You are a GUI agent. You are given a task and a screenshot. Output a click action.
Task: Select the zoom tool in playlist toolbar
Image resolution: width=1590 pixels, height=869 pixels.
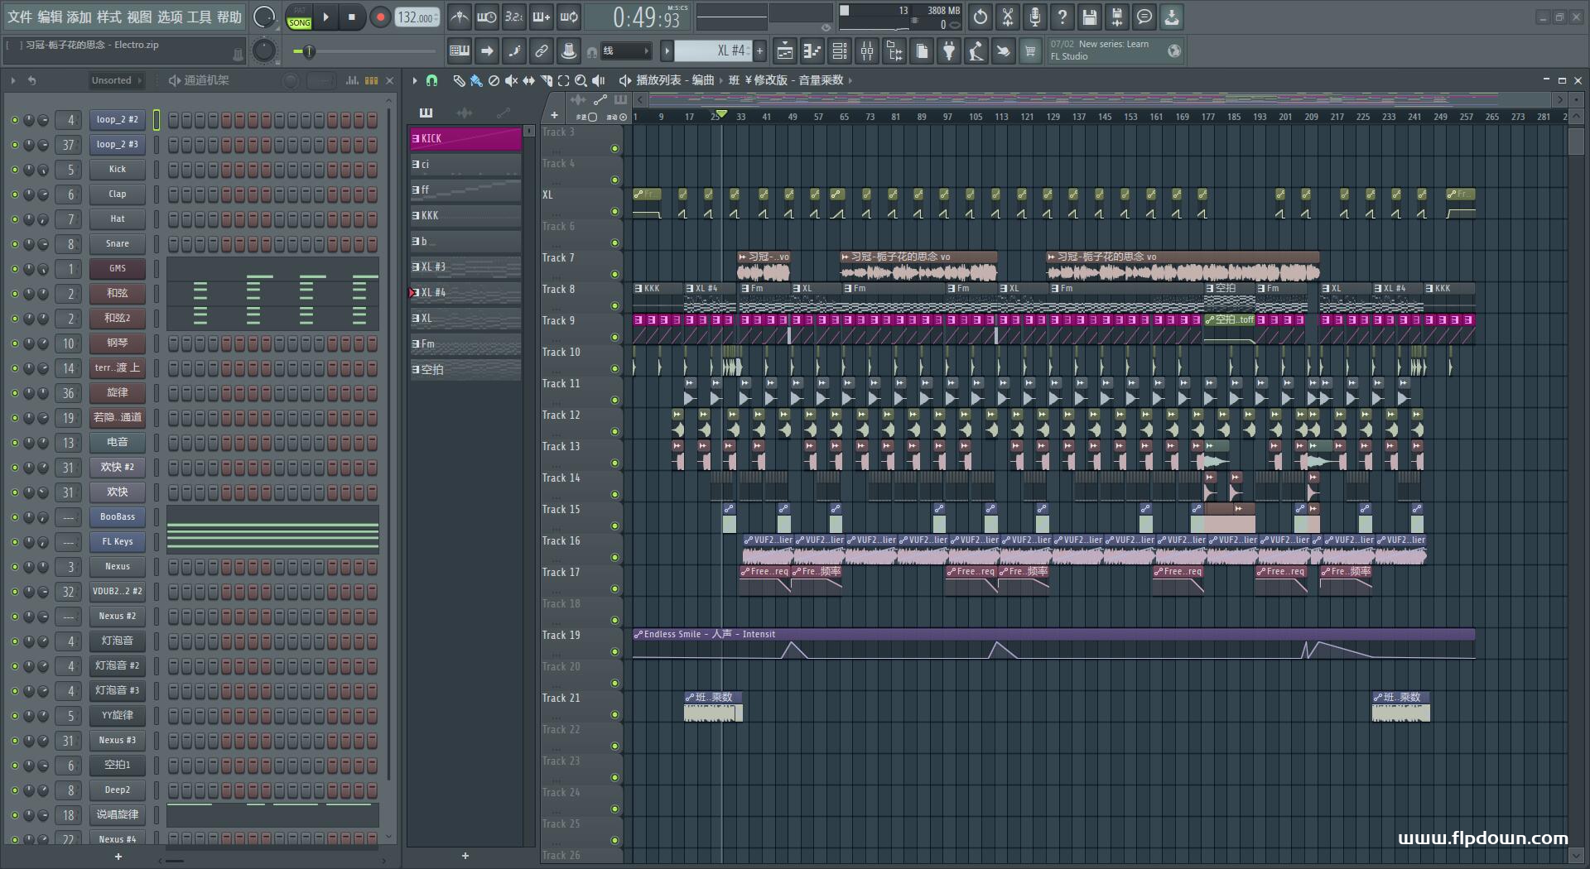(x=581, y=80)
